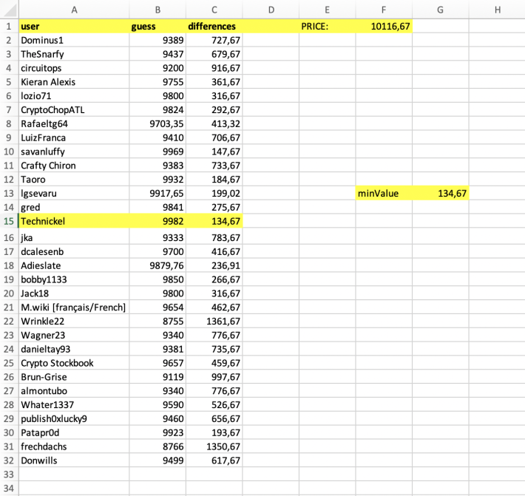This screenshot has width=525, height=496.
Task: Click the 'differences' header cell
Action: point(214,26)
